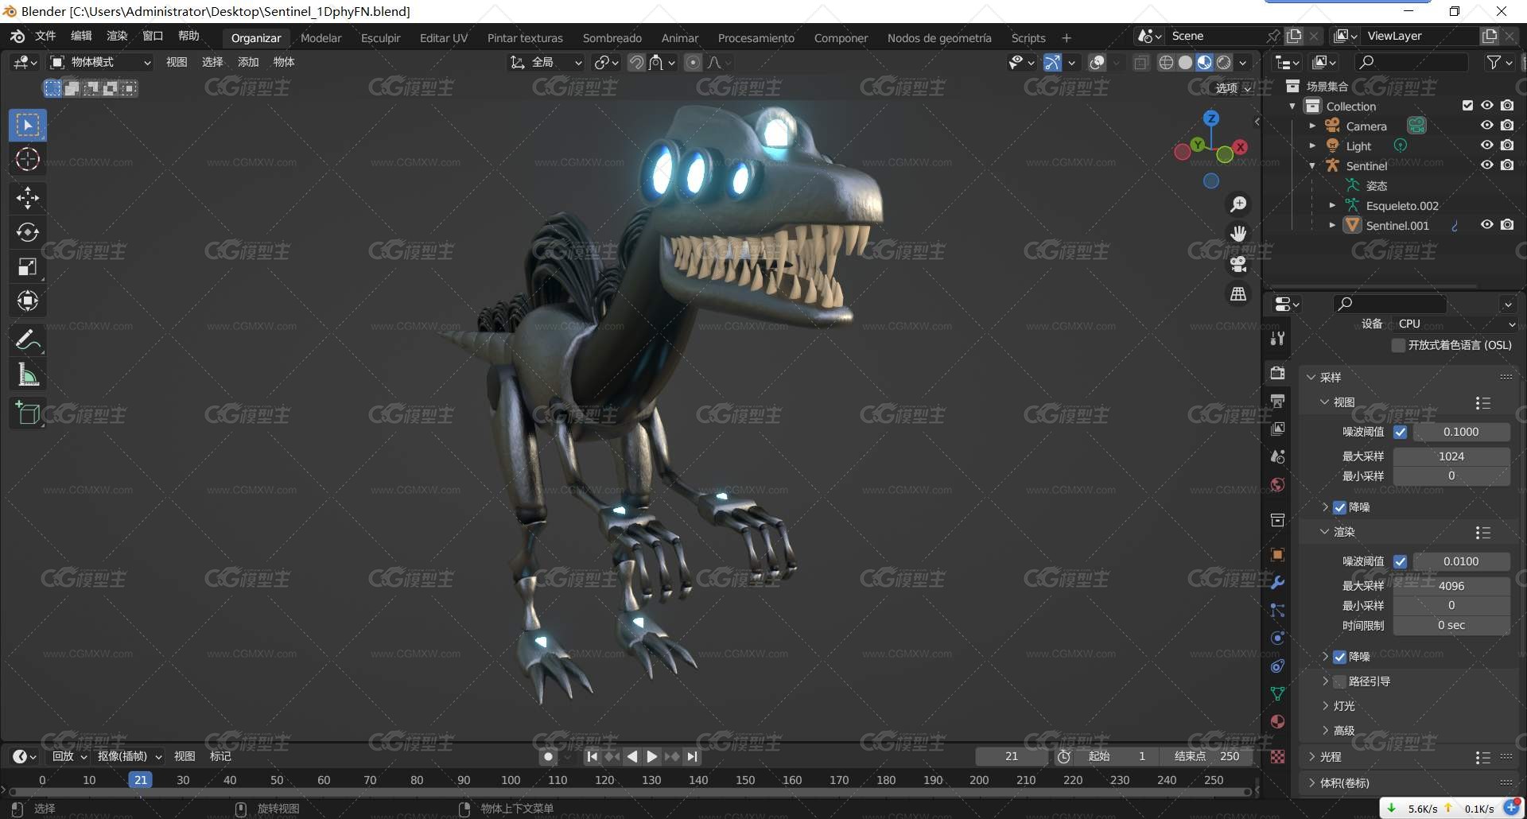This screenshot has height=819, width=1527.
Task: Uncheck render noise threshold checkbox
Action: (1401, 561)
